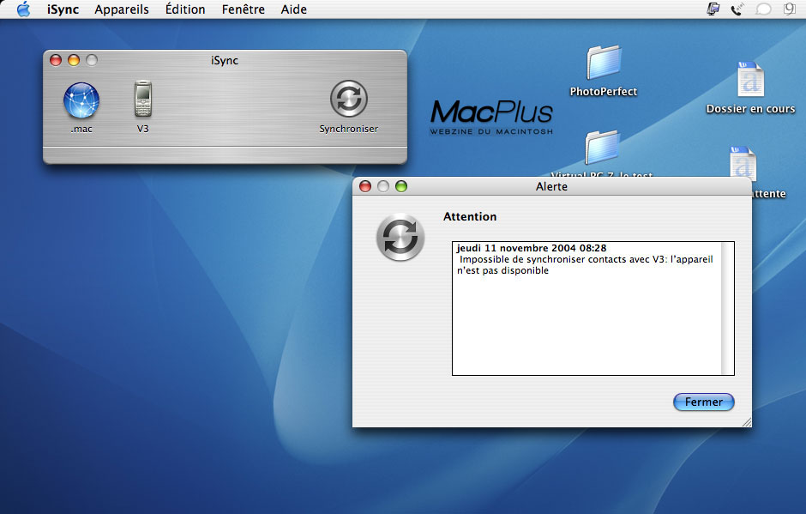This screenshot has width=806, height=514.
Task: Open the iSync application menu
Action: tap(63, 9)
